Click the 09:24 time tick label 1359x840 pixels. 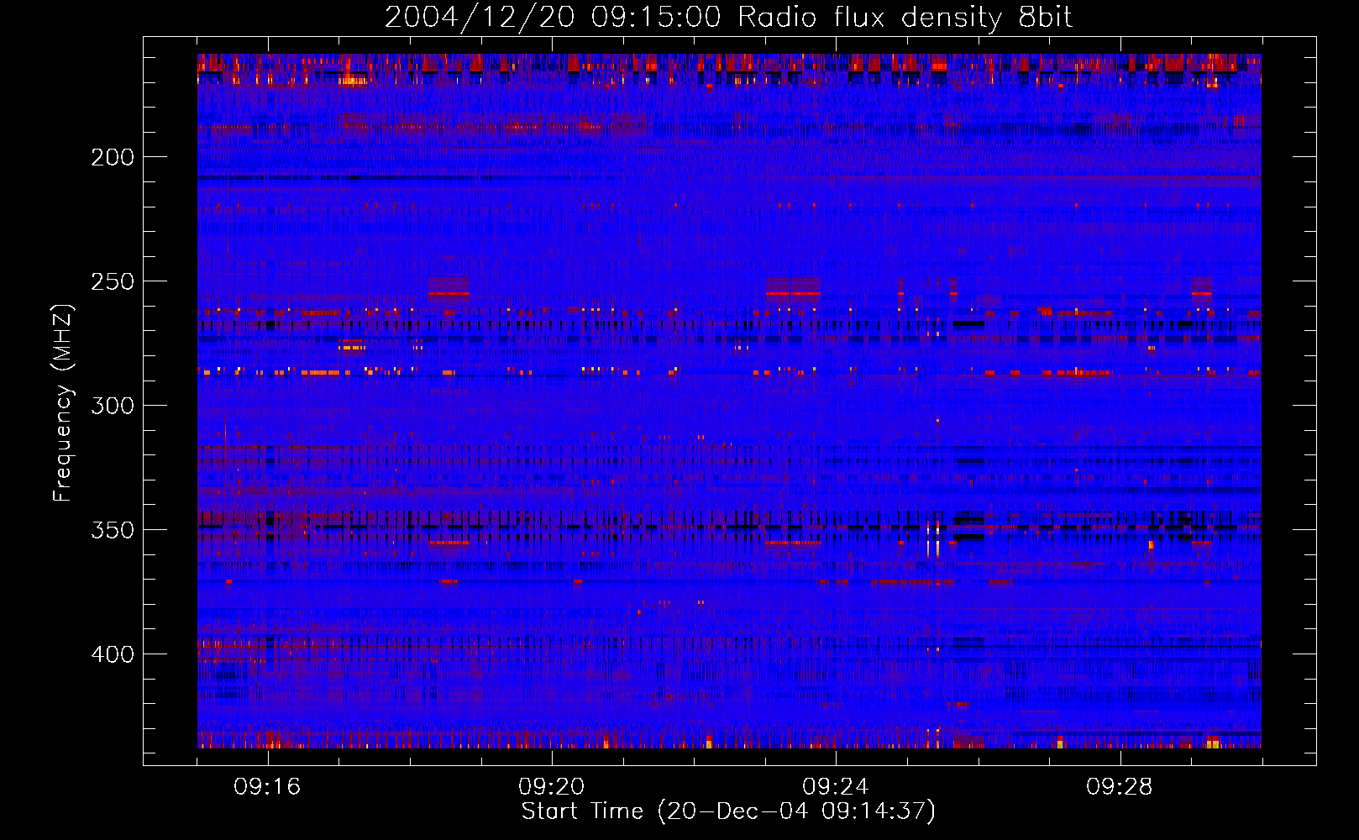click(835, 787)
